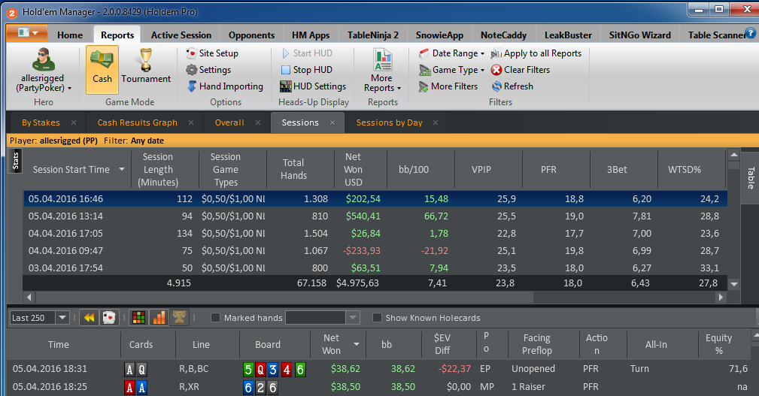Open the colored hand grid icon

(138, 318)
